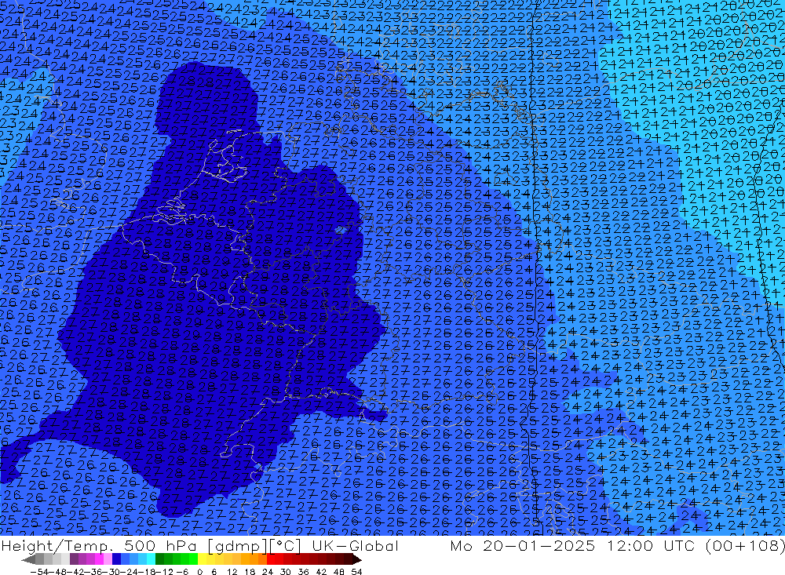
Task: Click the bright red 24 legend swatch
Action: coord(271,559)
